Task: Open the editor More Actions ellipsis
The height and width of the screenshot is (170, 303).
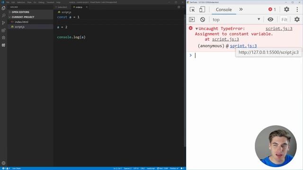Action: click(x=183, y=7)
